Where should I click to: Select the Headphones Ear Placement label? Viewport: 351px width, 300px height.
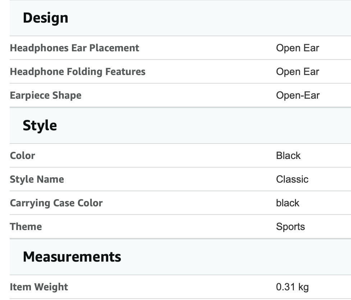(74, 48)
